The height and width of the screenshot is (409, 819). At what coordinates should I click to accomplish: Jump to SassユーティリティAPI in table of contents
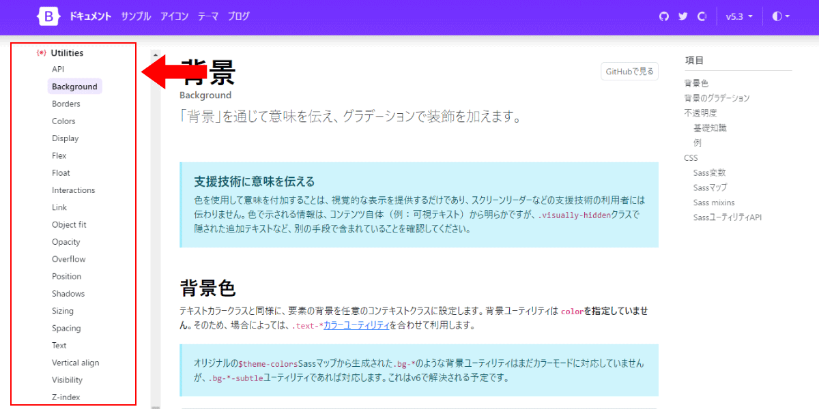point(728,217)
